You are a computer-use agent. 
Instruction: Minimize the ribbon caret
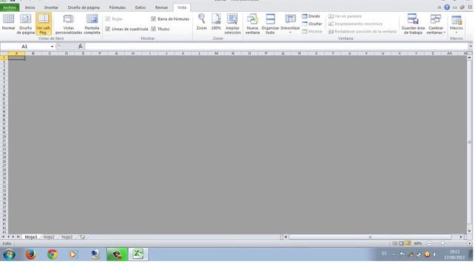pos(439,7)
